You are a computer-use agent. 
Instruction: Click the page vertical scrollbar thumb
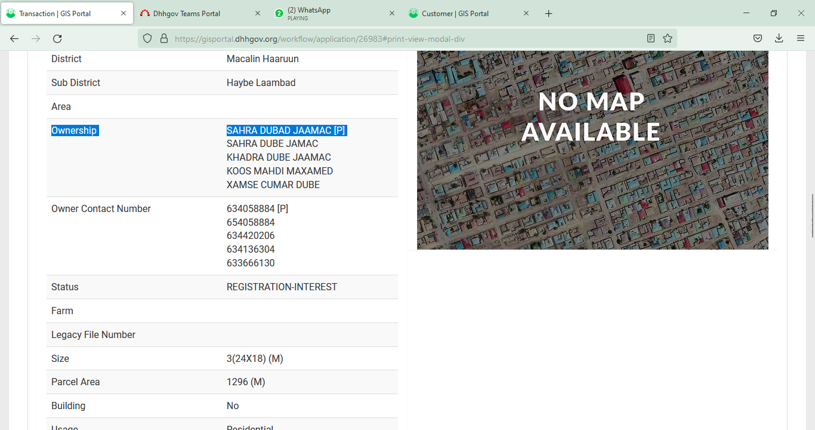[811, 216]
